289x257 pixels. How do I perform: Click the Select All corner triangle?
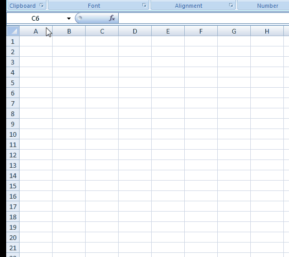click(13, 31)
